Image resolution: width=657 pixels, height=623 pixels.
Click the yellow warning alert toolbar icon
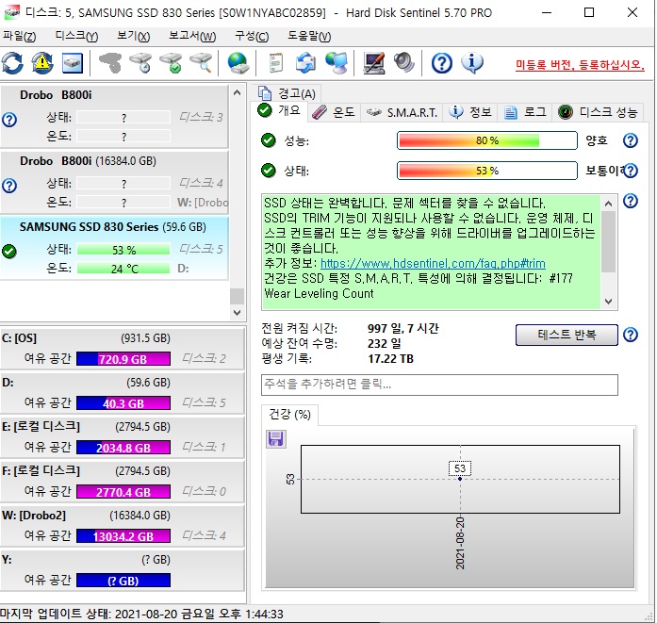pyautogui.click(x=42, y=63)
